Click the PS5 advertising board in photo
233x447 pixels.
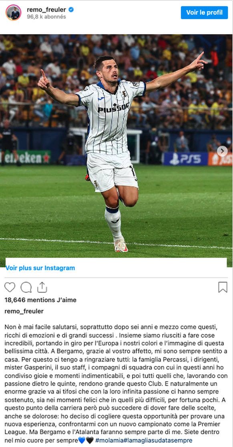[185, 159]
